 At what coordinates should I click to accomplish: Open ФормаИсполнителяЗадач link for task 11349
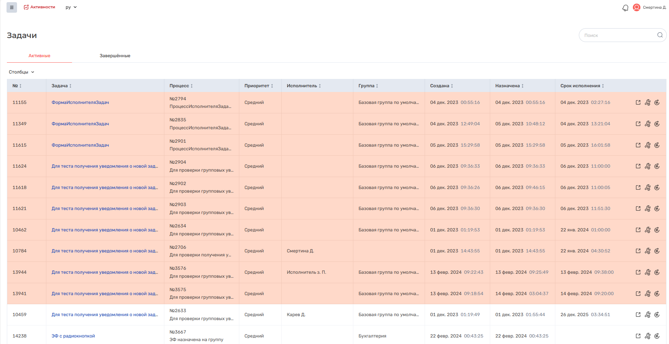[80, 124]
